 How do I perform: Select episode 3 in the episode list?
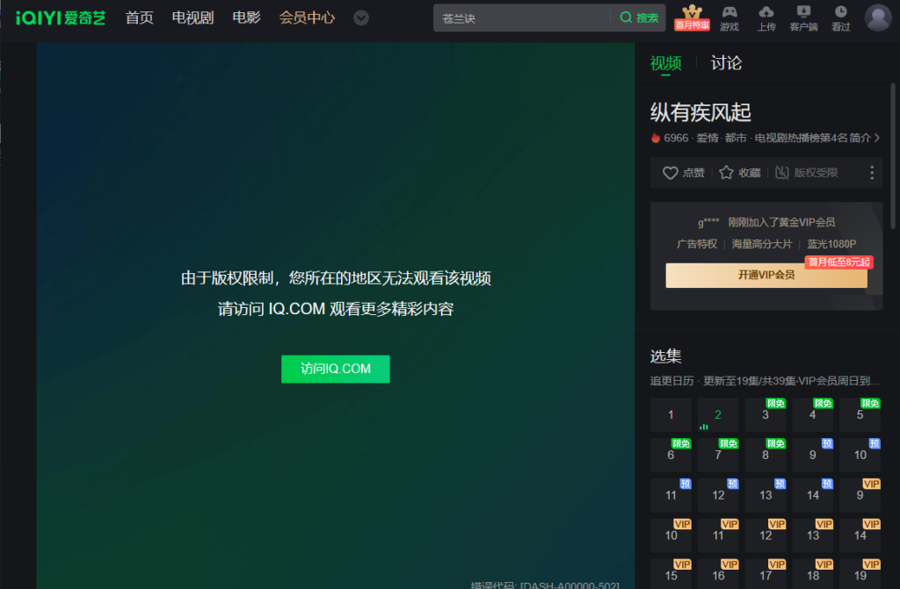766,415
